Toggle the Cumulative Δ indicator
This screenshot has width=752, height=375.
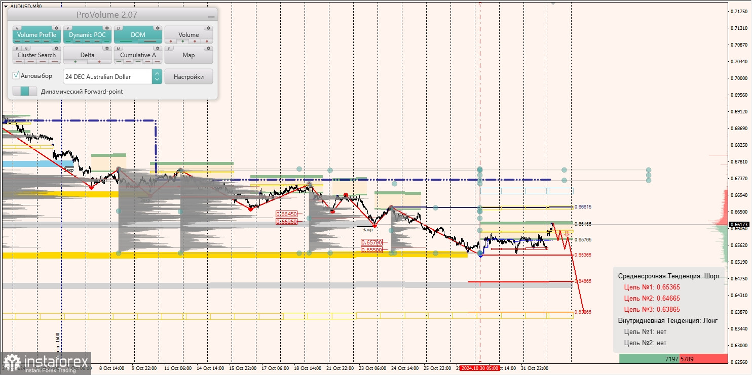point(138,55)
